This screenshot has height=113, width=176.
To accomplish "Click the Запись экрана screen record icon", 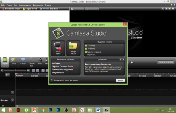I will (58, 48).
